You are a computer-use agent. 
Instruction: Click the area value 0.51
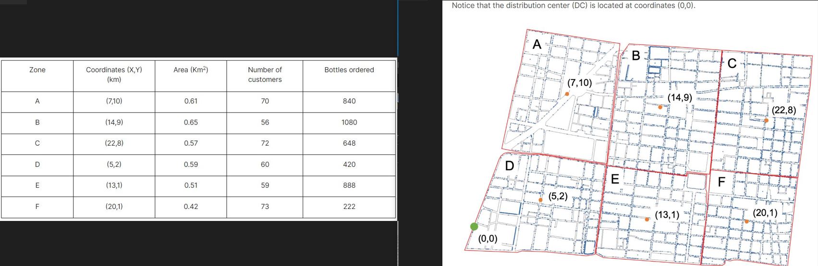pos(191,185)
